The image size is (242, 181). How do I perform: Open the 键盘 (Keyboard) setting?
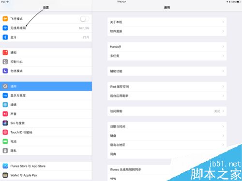click(167, 136)
